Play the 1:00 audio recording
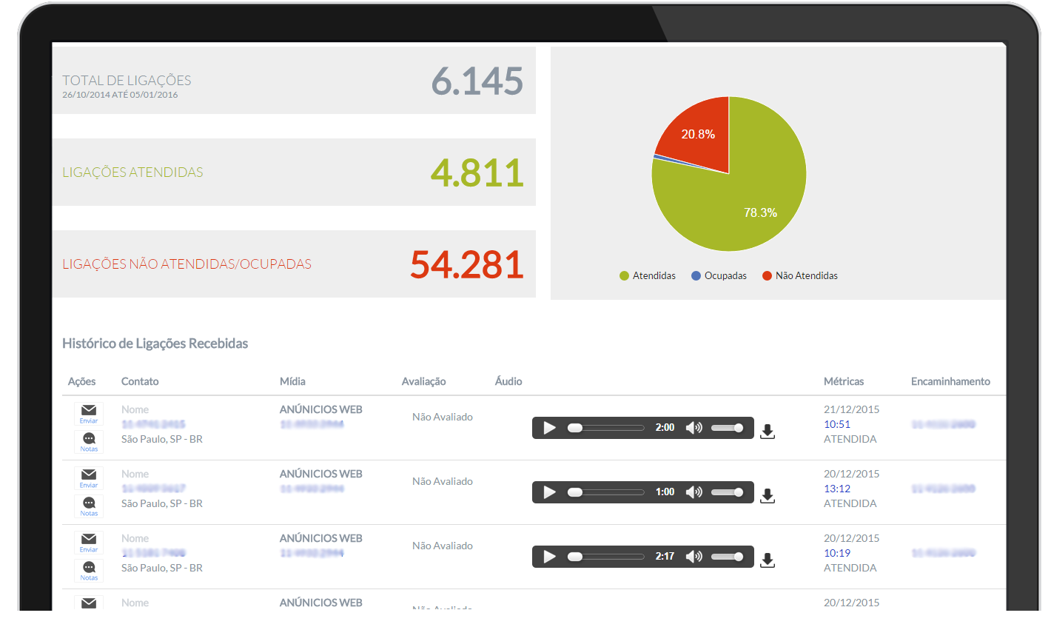 [x=549, y=492]
